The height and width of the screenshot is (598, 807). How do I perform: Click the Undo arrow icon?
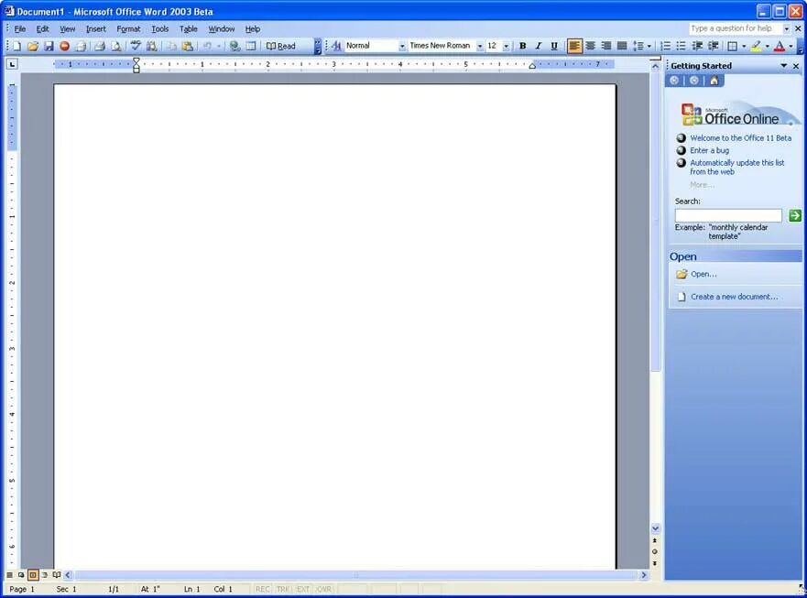[x=207, y=47]
